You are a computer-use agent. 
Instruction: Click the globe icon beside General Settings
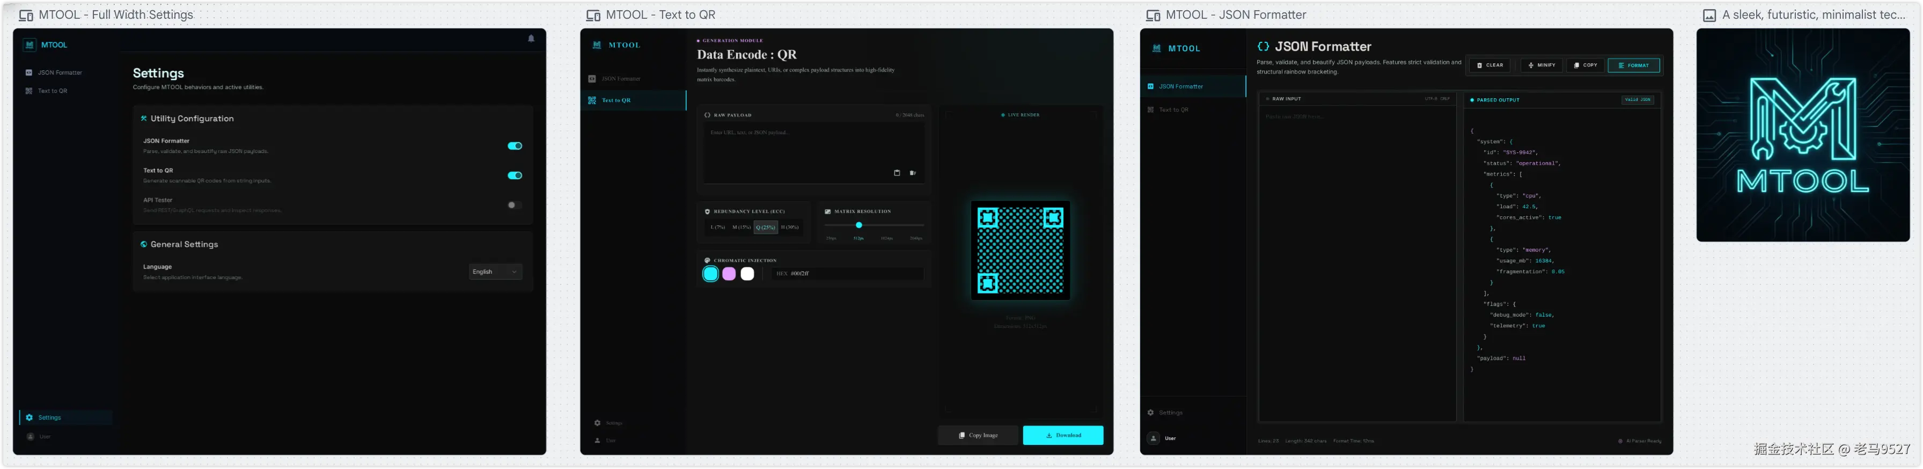[144, 244]
